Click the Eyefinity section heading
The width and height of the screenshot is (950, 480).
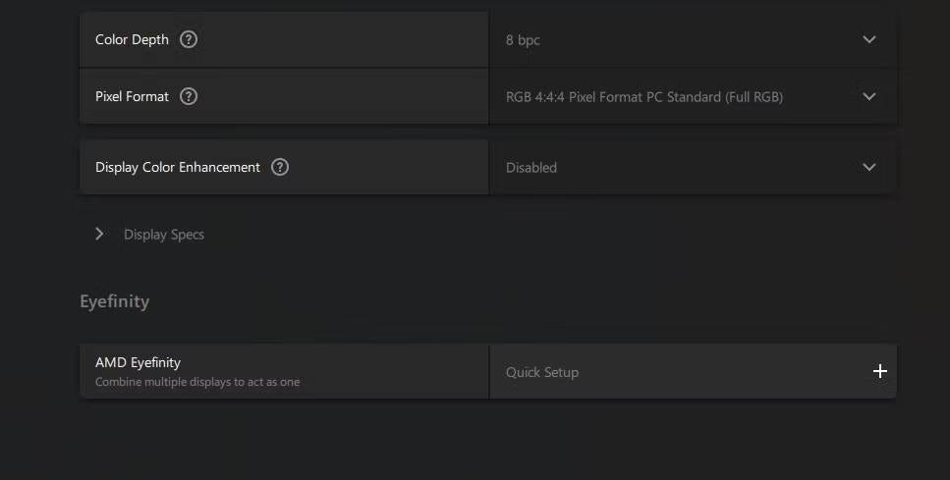(x=115, y=301)
